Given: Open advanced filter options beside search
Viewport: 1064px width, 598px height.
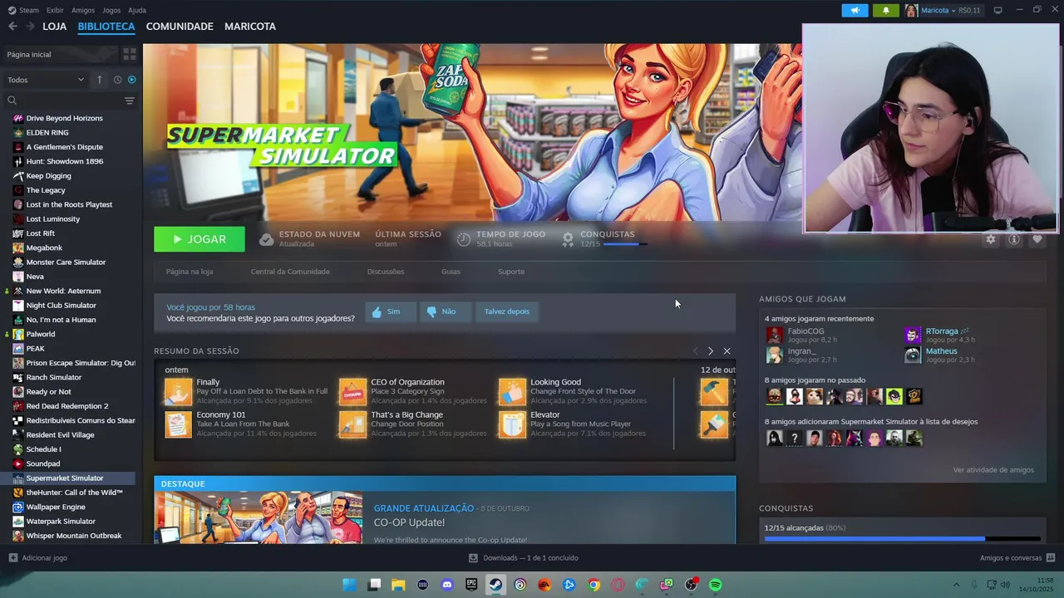Looking at the screenshot, I should pos(129,100).
